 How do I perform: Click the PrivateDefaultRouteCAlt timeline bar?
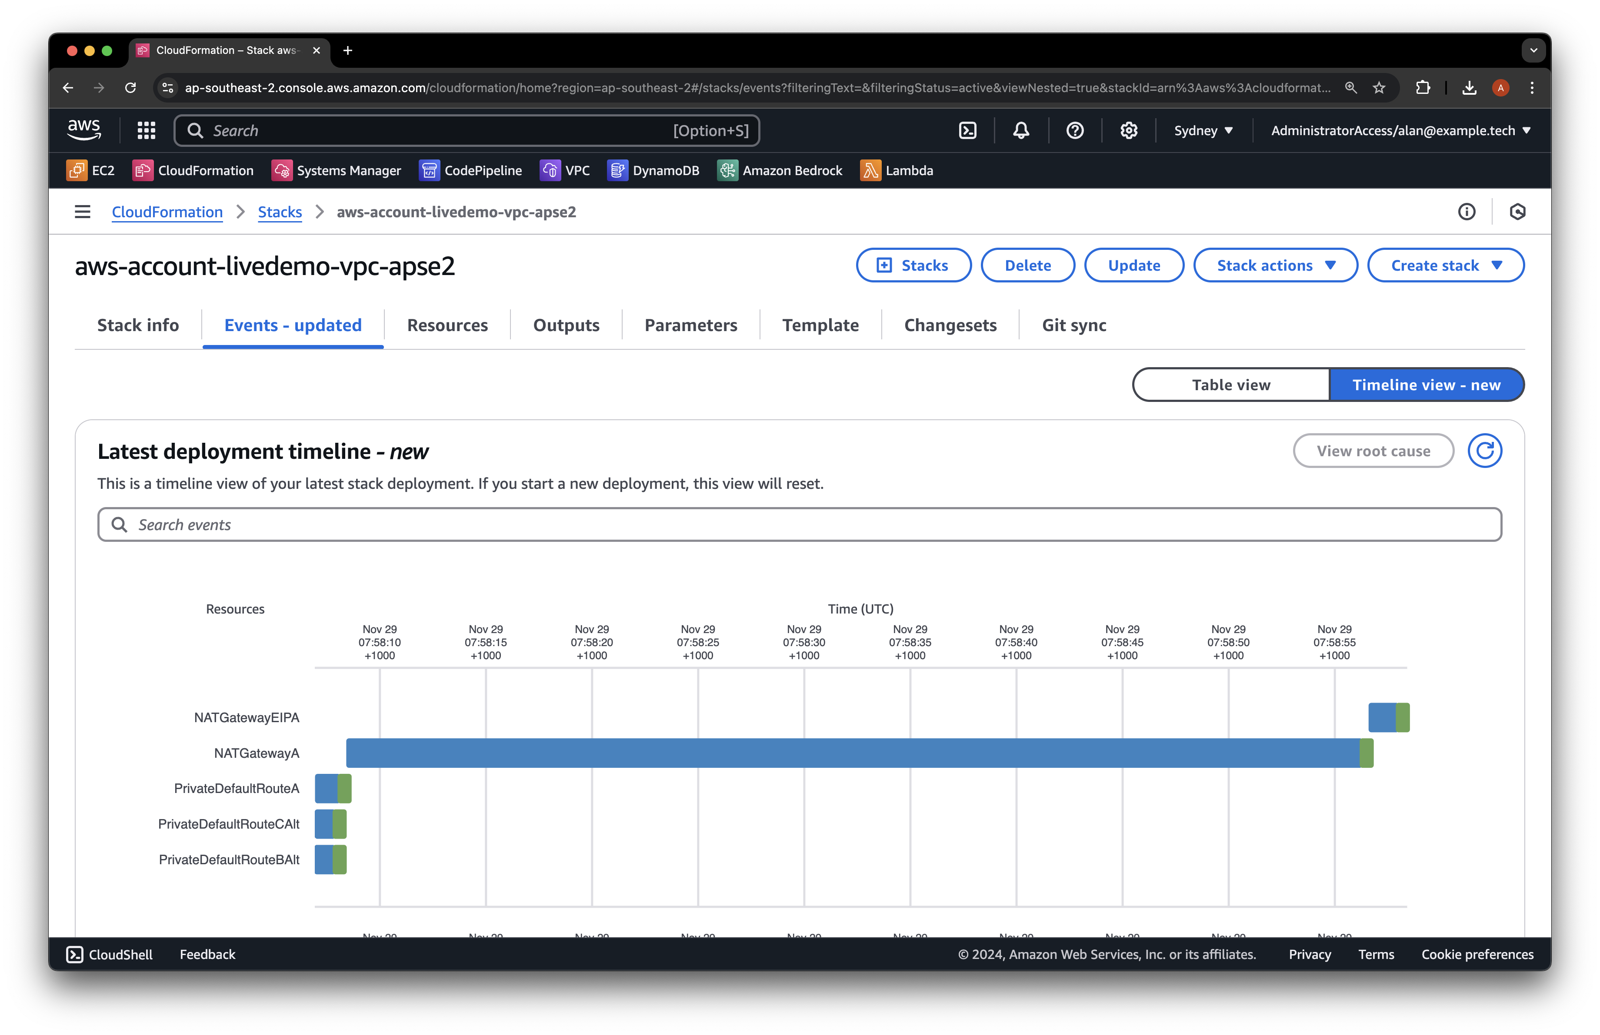tap(330, 824)
